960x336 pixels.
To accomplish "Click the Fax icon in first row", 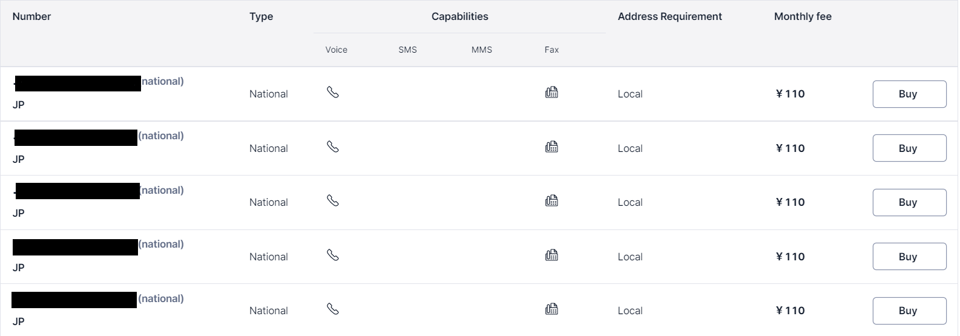I will click(551, 92).
